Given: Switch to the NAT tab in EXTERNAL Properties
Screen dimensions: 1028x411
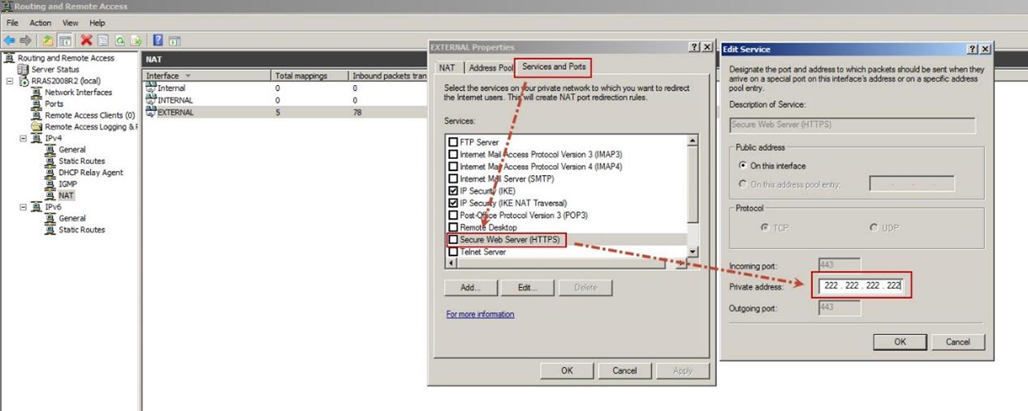Looking at the screenshot, I should pyautogui.click(x=447, y=68).
